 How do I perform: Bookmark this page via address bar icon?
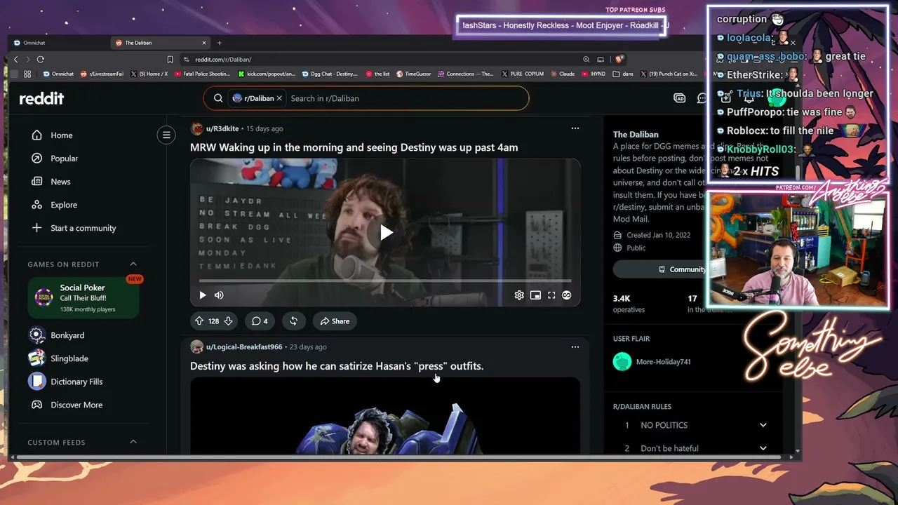point(170,60)
